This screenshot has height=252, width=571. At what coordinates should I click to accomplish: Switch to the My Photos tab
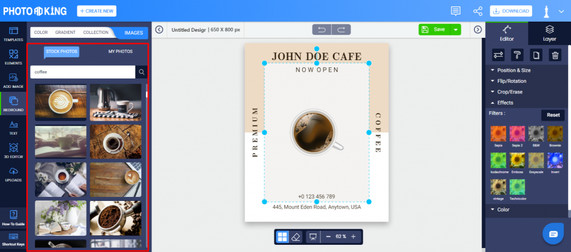[x=120, y=52]
